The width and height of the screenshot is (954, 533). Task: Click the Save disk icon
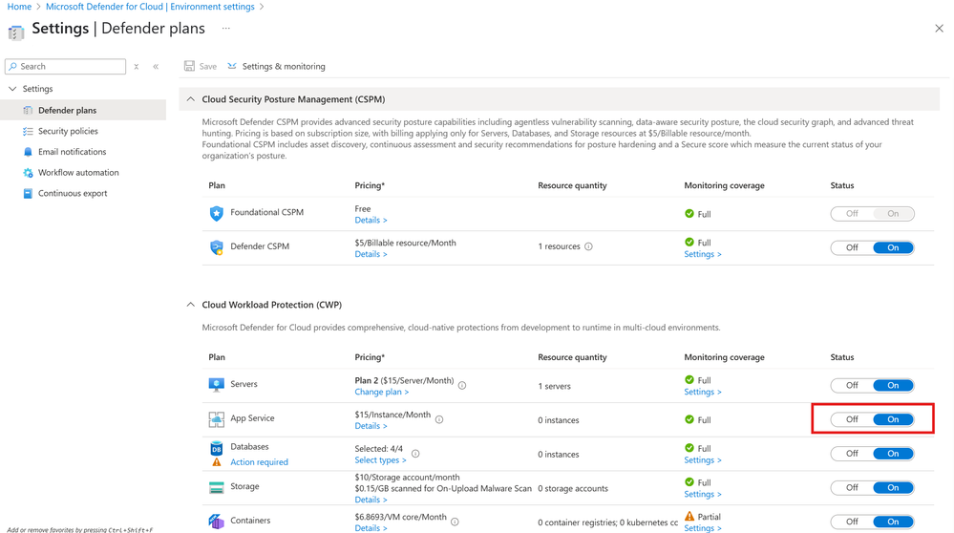coord(189,66)
